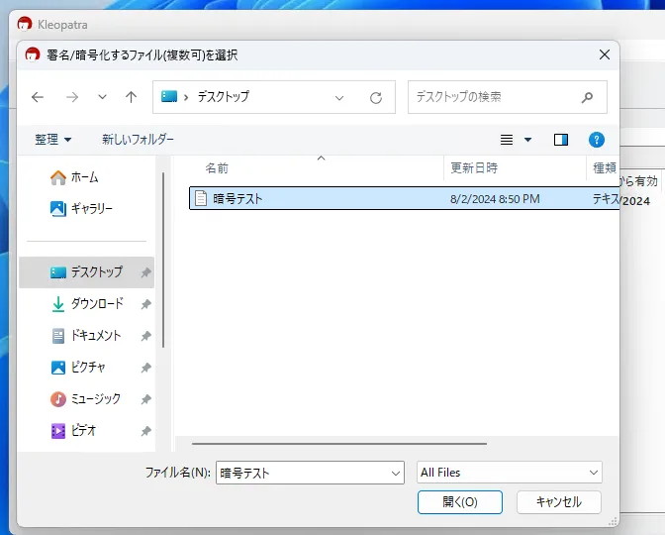Click navigation pane vertical scrollbar
Screen dimensions: 665x535
pyautogui.click(x=163, y=260)
